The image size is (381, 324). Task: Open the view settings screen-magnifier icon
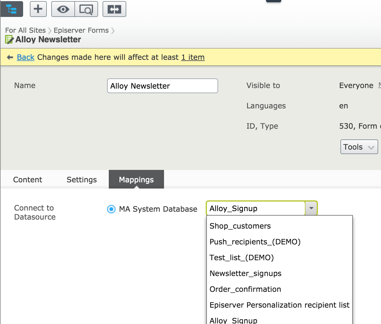[86, 9]
